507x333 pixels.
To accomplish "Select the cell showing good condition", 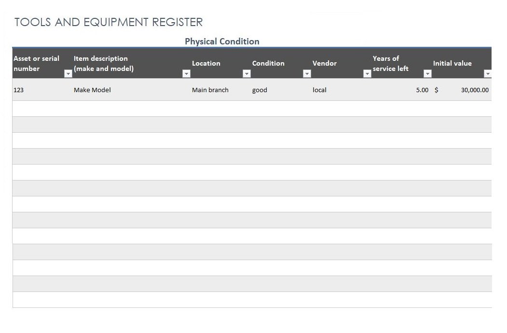I will pyautogui.click(x=260, y=90).
